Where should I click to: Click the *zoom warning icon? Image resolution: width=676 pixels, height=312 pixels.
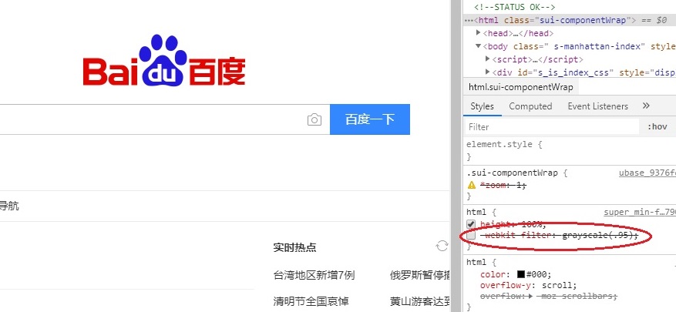472,185
